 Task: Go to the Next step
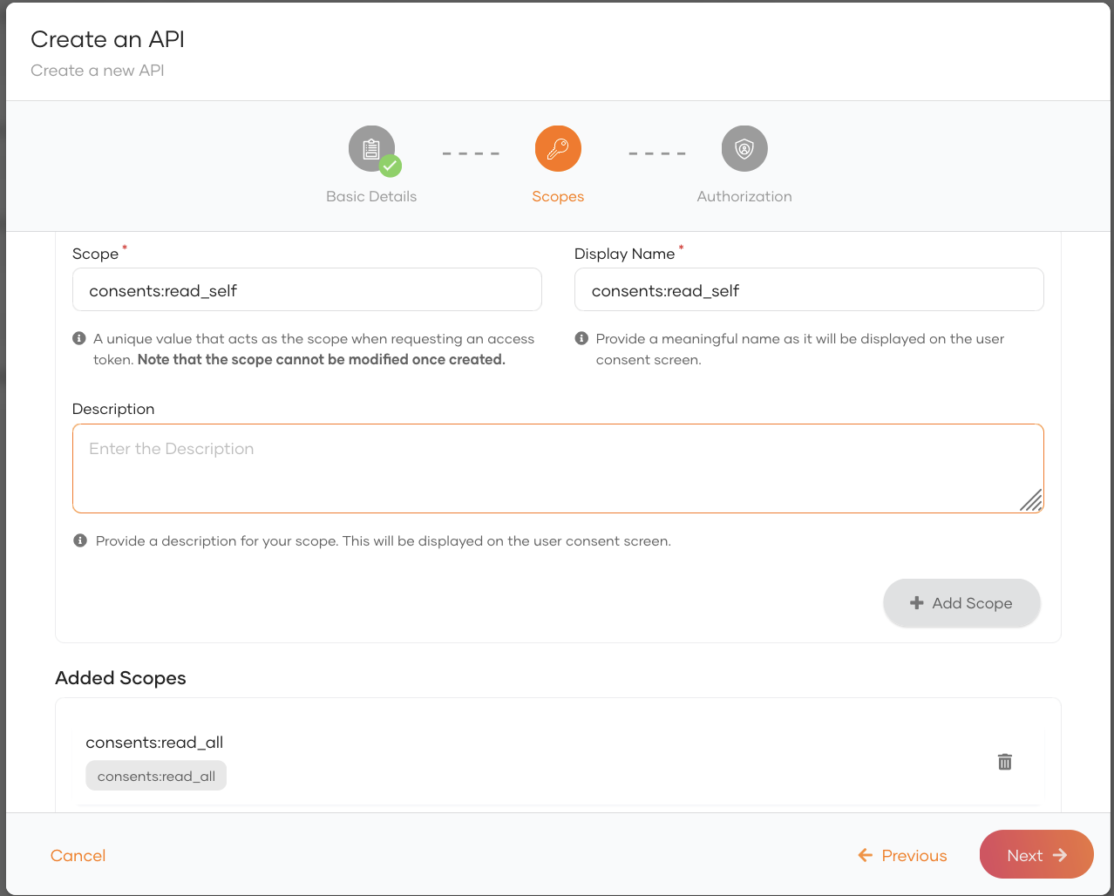click(1036, 855)
